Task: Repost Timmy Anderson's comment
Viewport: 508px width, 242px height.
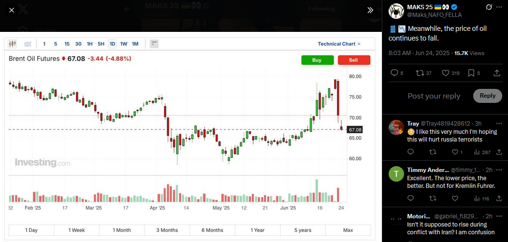Action: pyautogui.click(x=433, y=198)
